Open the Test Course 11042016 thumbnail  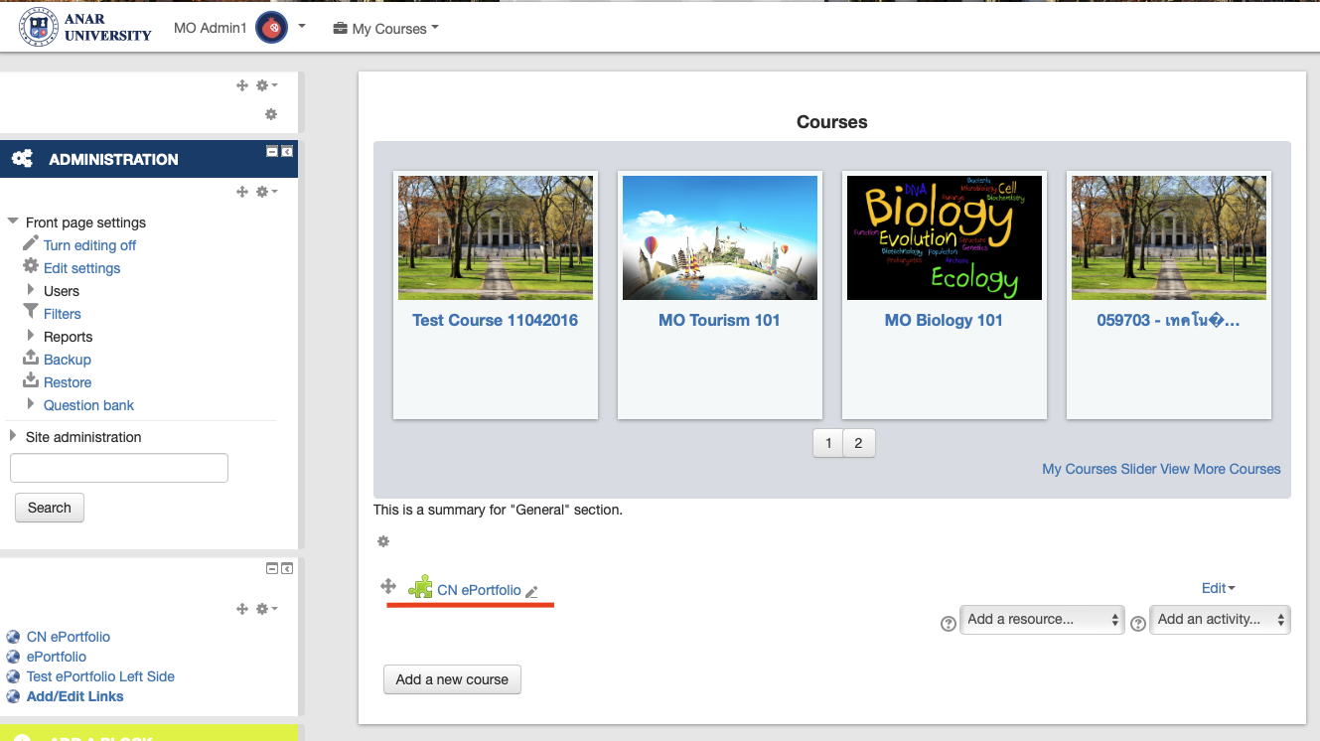click(x=496, y=237)
